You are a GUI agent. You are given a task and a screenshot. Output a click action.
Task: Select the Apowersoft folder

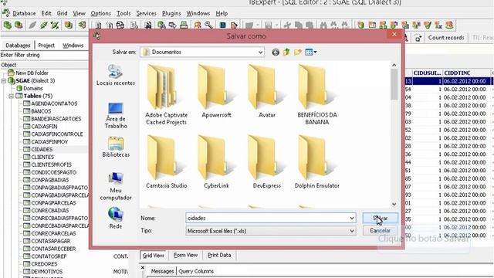(216, 91)
